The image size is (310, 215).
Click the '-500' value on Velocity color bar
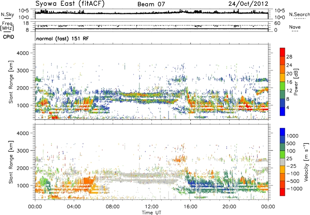click(293, 181)
